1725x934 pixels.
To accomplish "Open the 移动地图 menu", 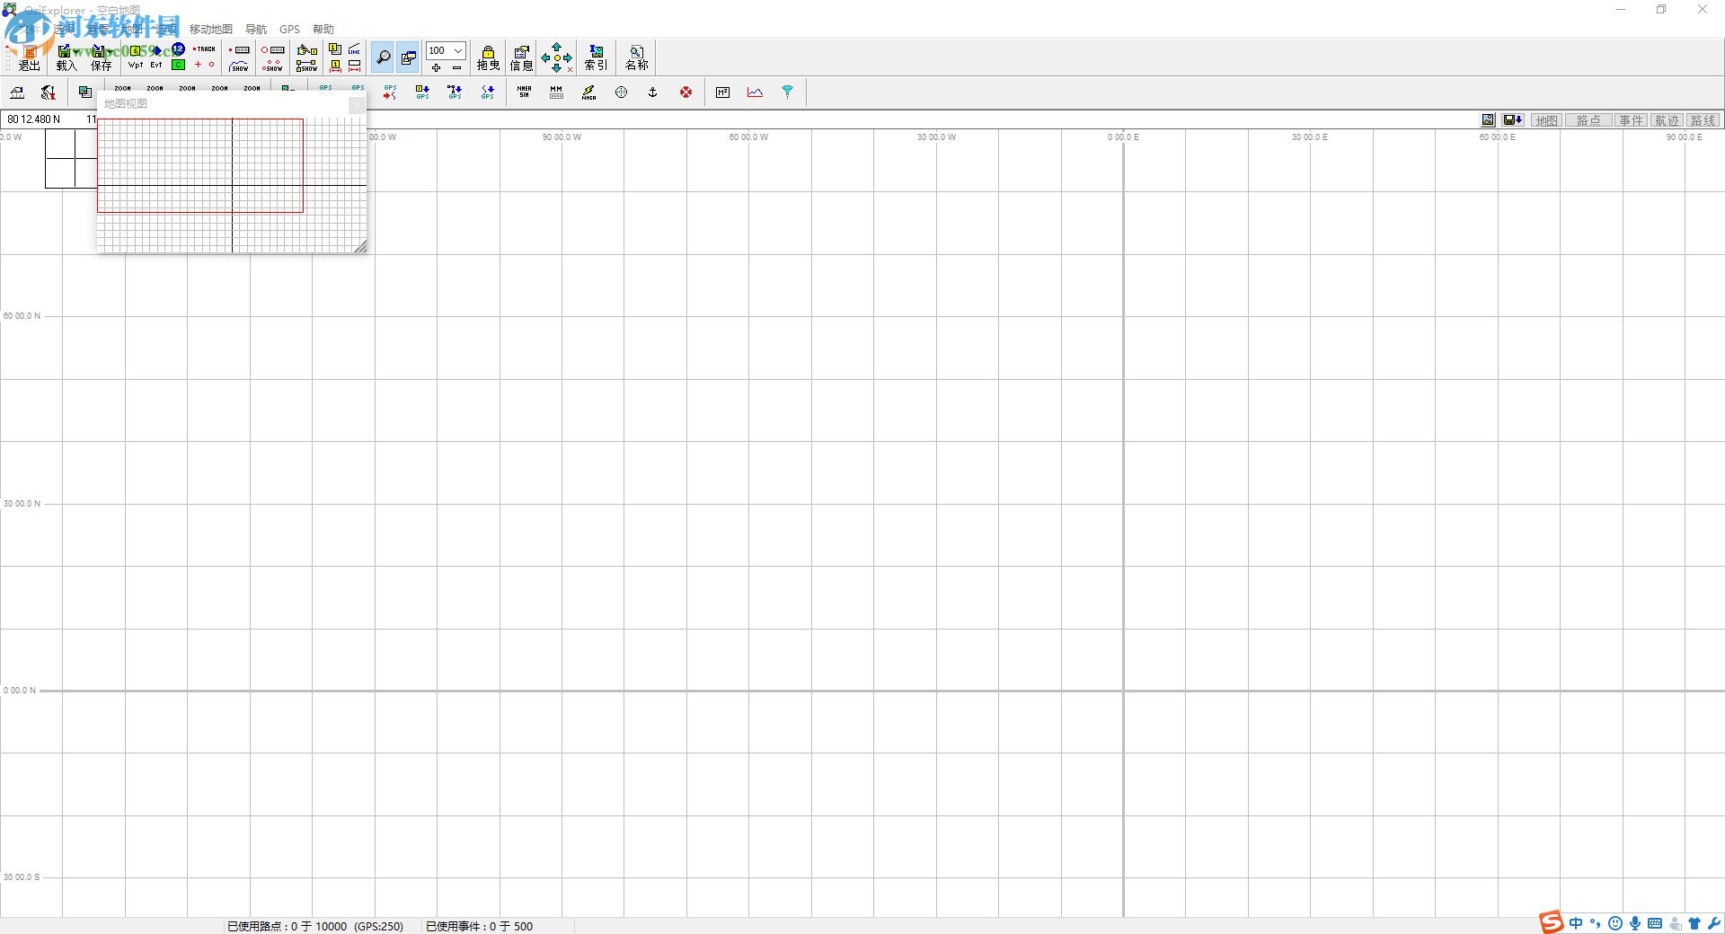I will (x=210, y=29).
